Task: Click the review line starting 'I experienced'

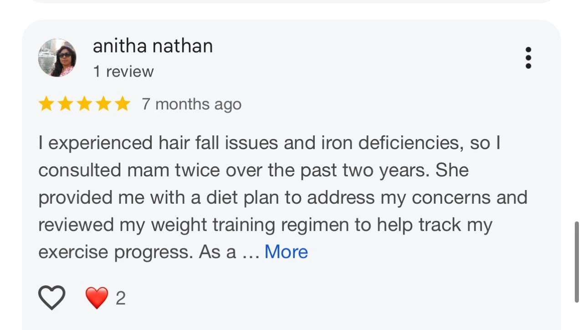Action: point(270,143)
